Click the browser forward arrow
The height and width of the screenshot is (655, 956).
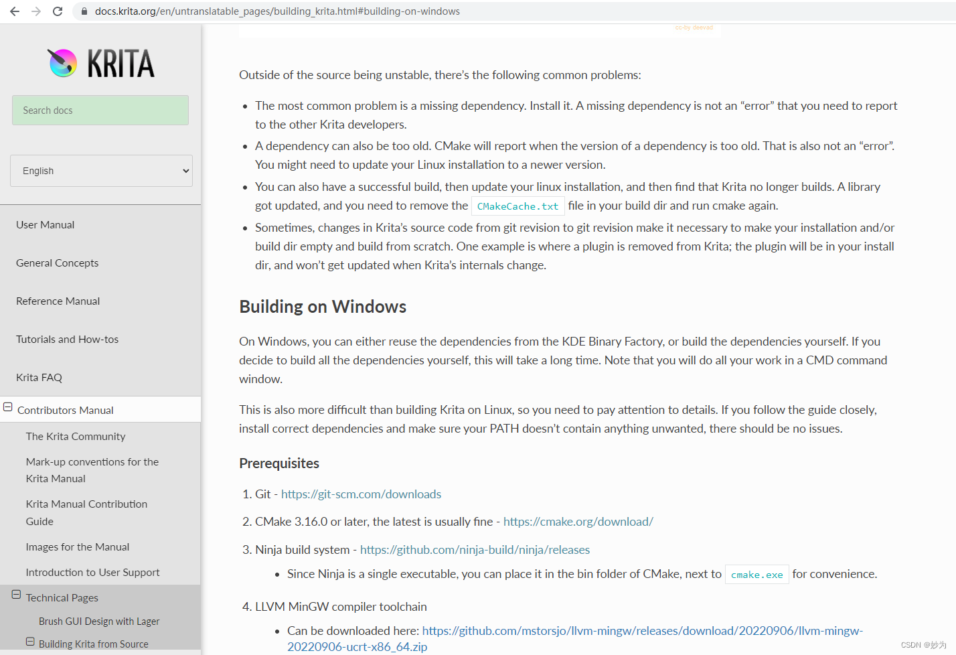[36, 11]
